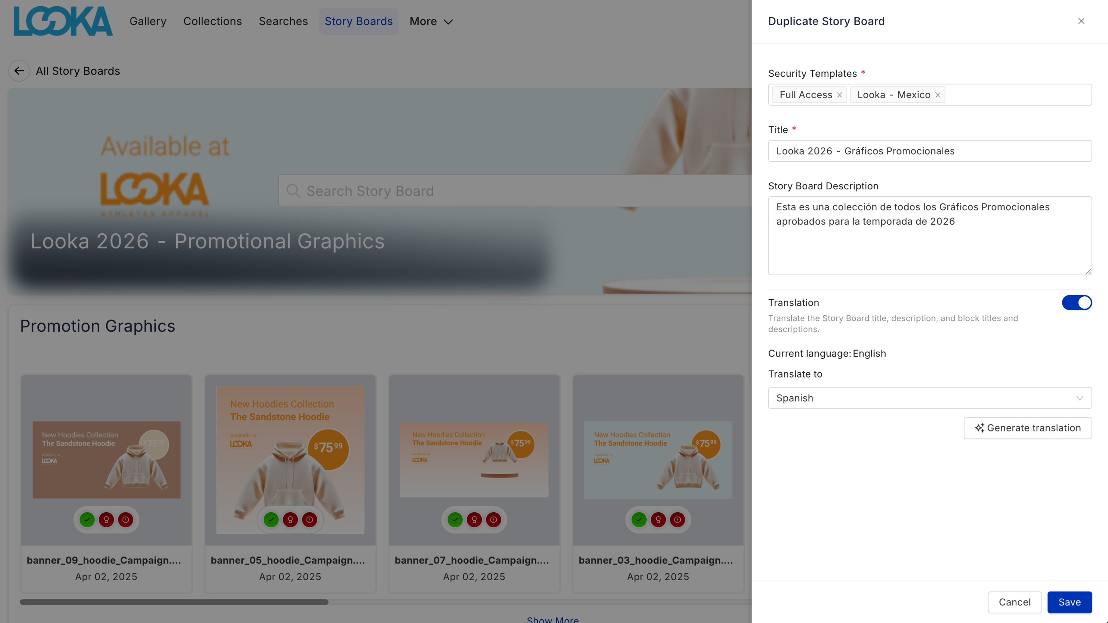Click the banner_09_hoodie_Campaign file name
The height and width of the screenshot is (623, 1108).
click(104, 560)
